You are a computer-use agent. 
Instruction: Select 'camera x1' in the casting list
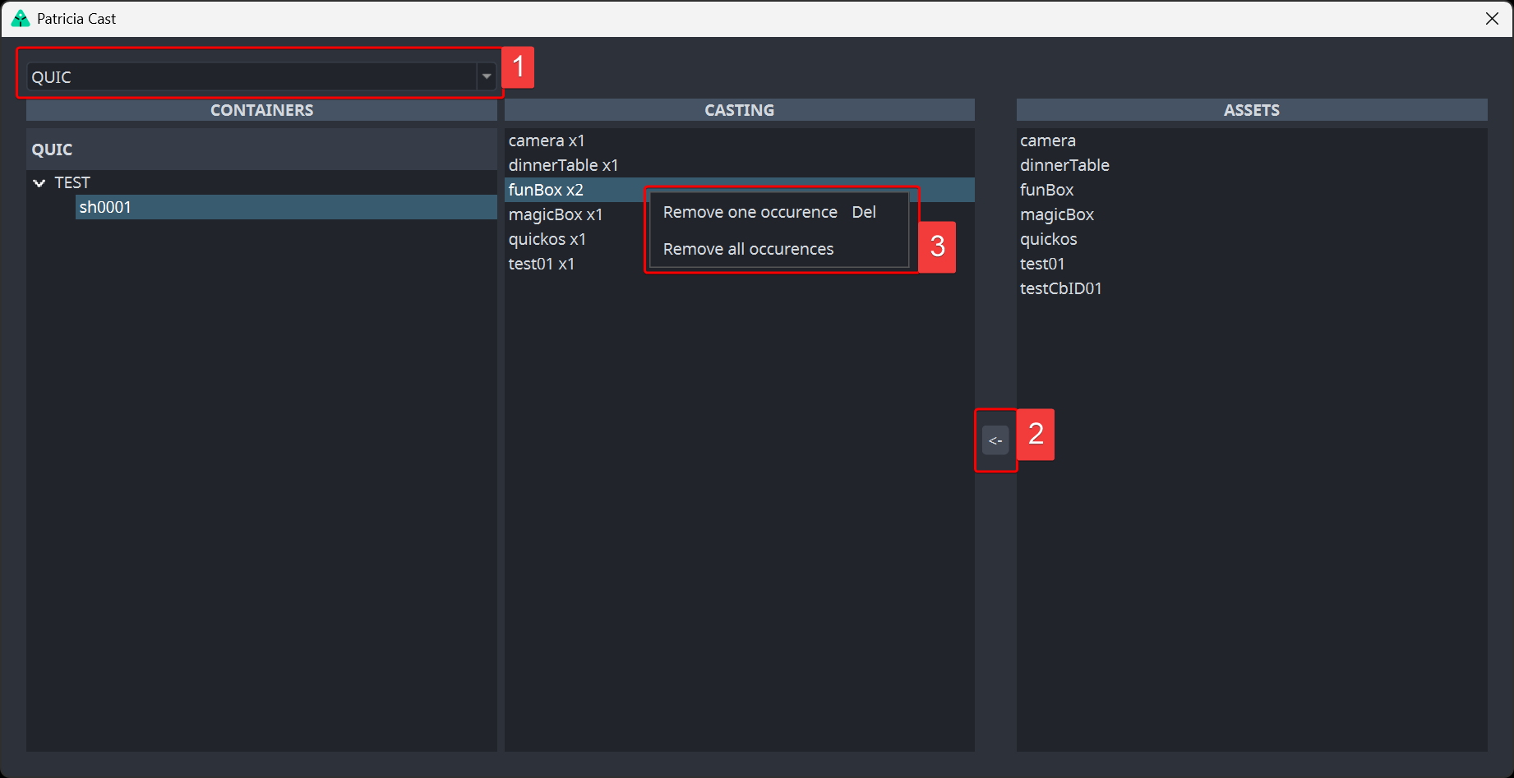(547, 140)
